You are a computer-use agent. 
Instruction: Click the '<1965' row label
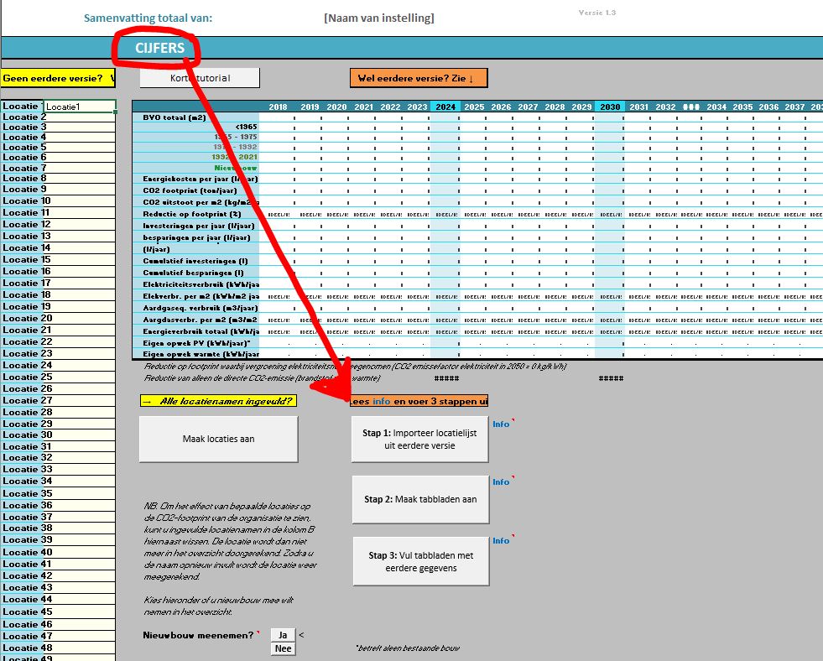pos(246,127)
